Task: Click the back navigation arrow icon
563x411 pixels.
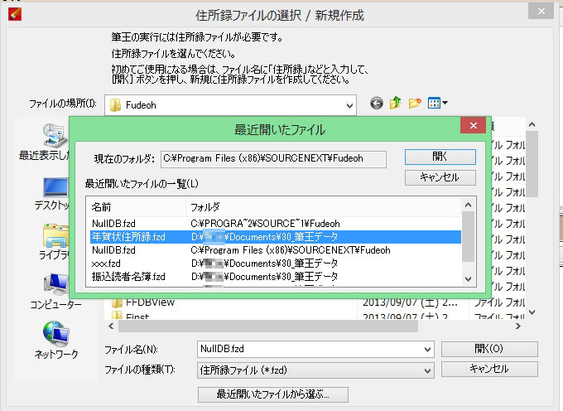Action: (x=377, y=104)
